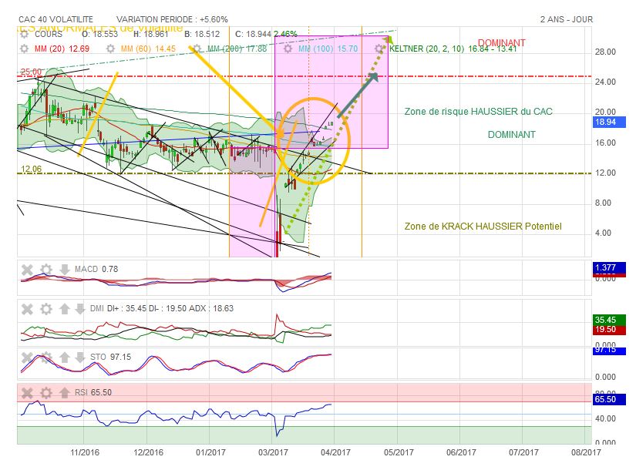Click the blue 18.94 current price badge

coord(609,122)
